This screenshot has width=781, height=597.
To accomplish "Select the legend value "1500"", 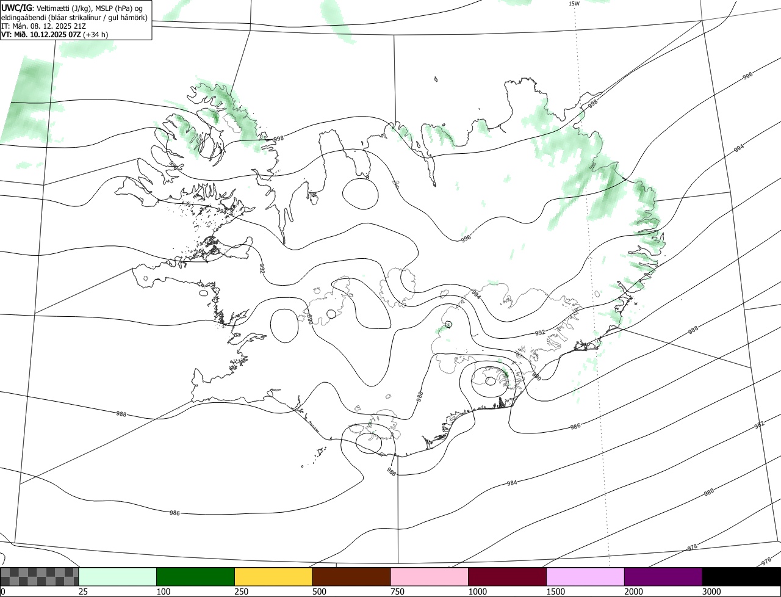I will click(555, 592).
